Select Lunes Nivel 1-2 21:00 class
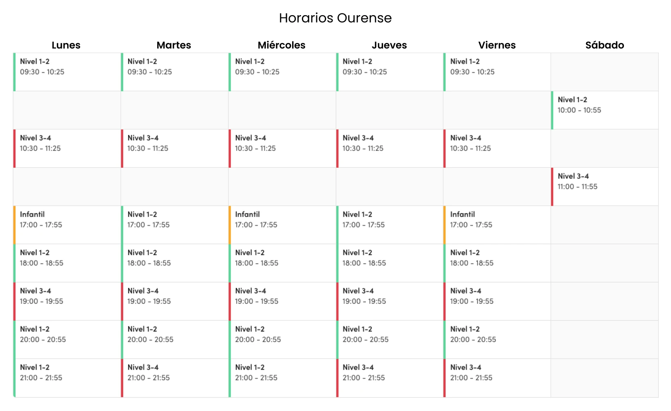 67,377
